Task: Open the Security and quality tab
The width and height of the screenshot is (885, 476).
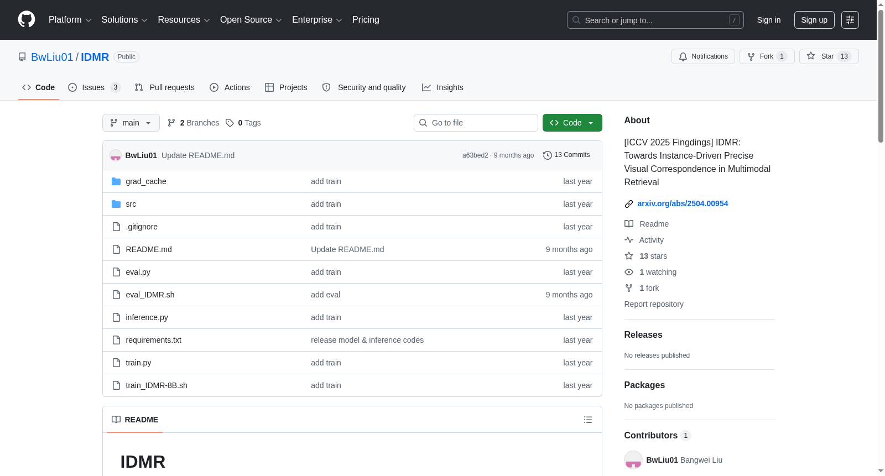Action: point(364,87)
